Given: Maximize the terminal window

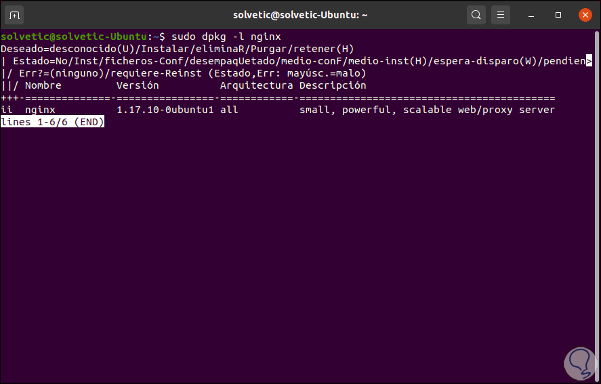Looking at the screenshot, I should (x=558, y=14).
